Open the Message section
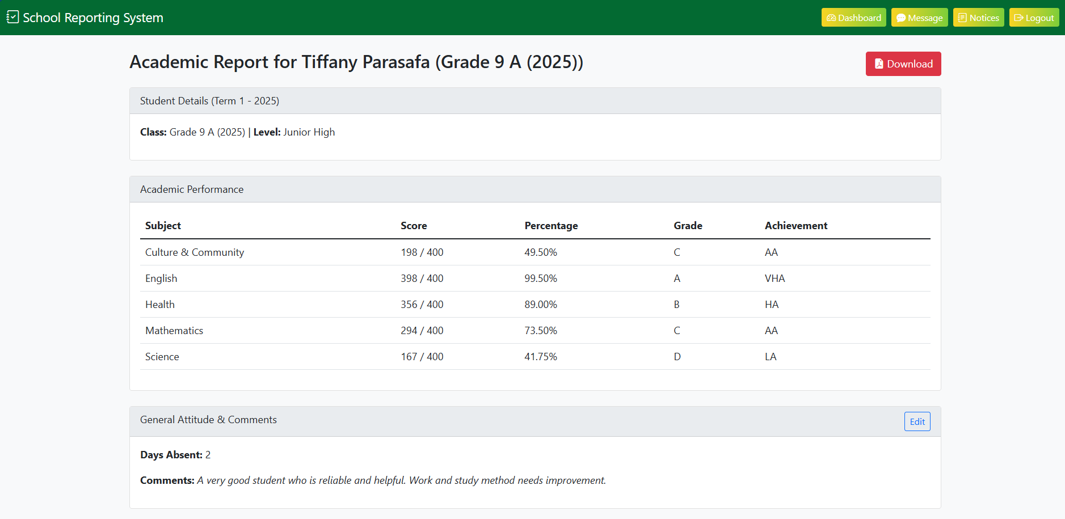Image resolution: width=1065 pixels, height=519 pixels. coord(919,18)
